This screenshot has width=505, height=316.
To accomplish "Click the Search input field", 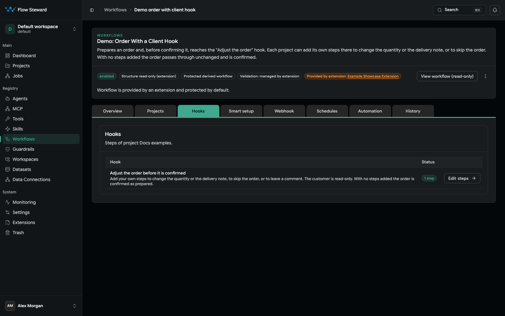I will click(459, 10).
